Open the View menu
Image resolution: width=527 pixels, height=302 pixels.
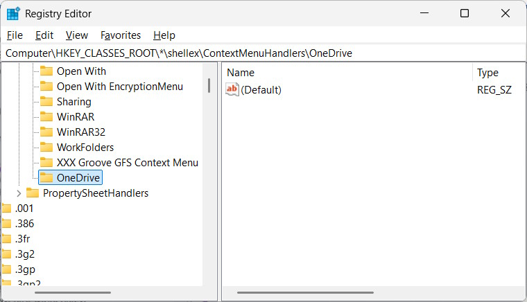(x=77, y=35)
